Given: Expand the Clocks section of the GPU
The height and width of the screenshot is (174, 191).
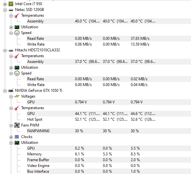Looking at the screenshot, I should (x=11, y=137).
